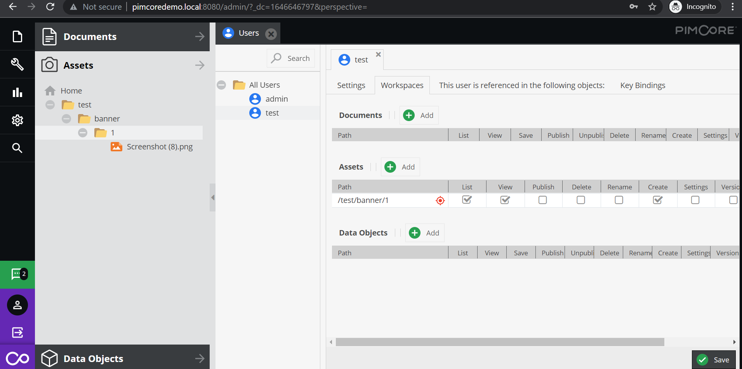Open the Marketing reports bar chart icon
This screenshot has width=742, height=369.
[17, 92]
